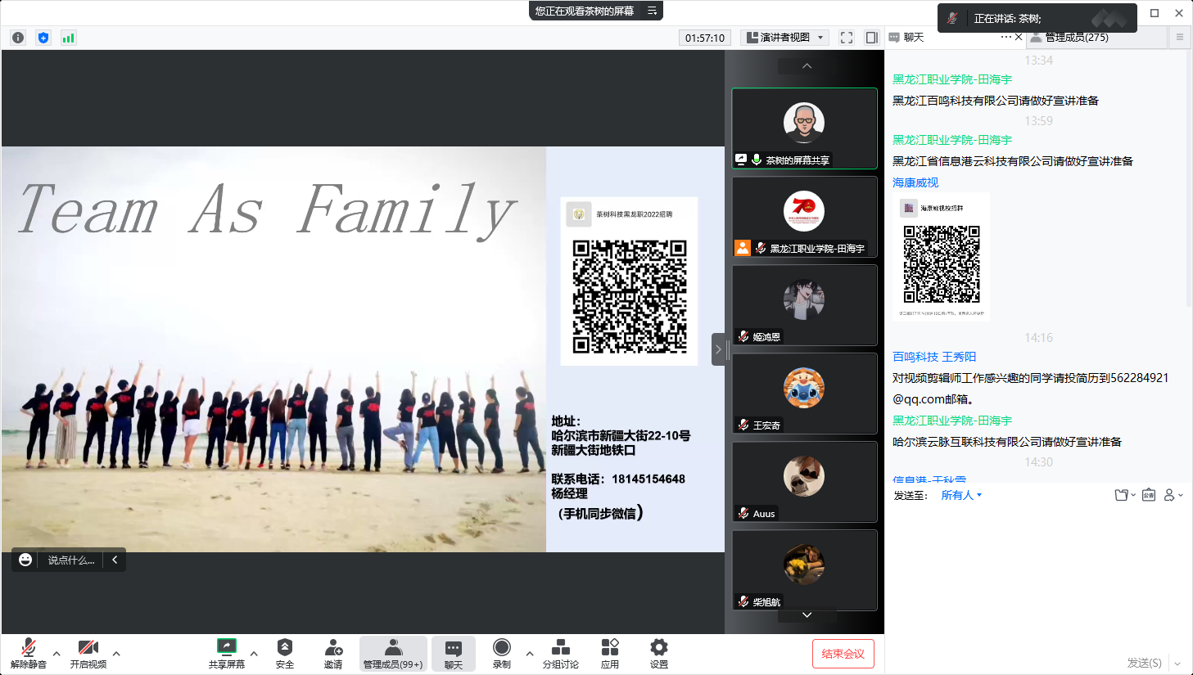1193x675 pixels.
Task: Click the full screen icon beside 演讲者视图
Action: coord(847,38)
